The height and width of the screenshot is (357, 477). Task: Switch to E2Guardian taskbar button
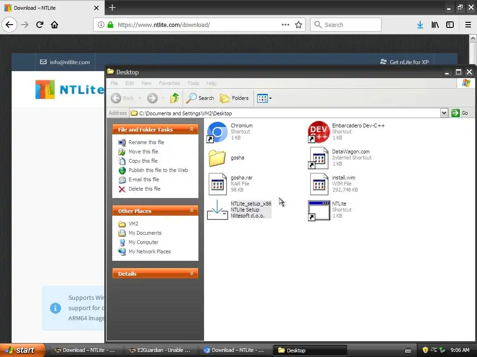160,350
